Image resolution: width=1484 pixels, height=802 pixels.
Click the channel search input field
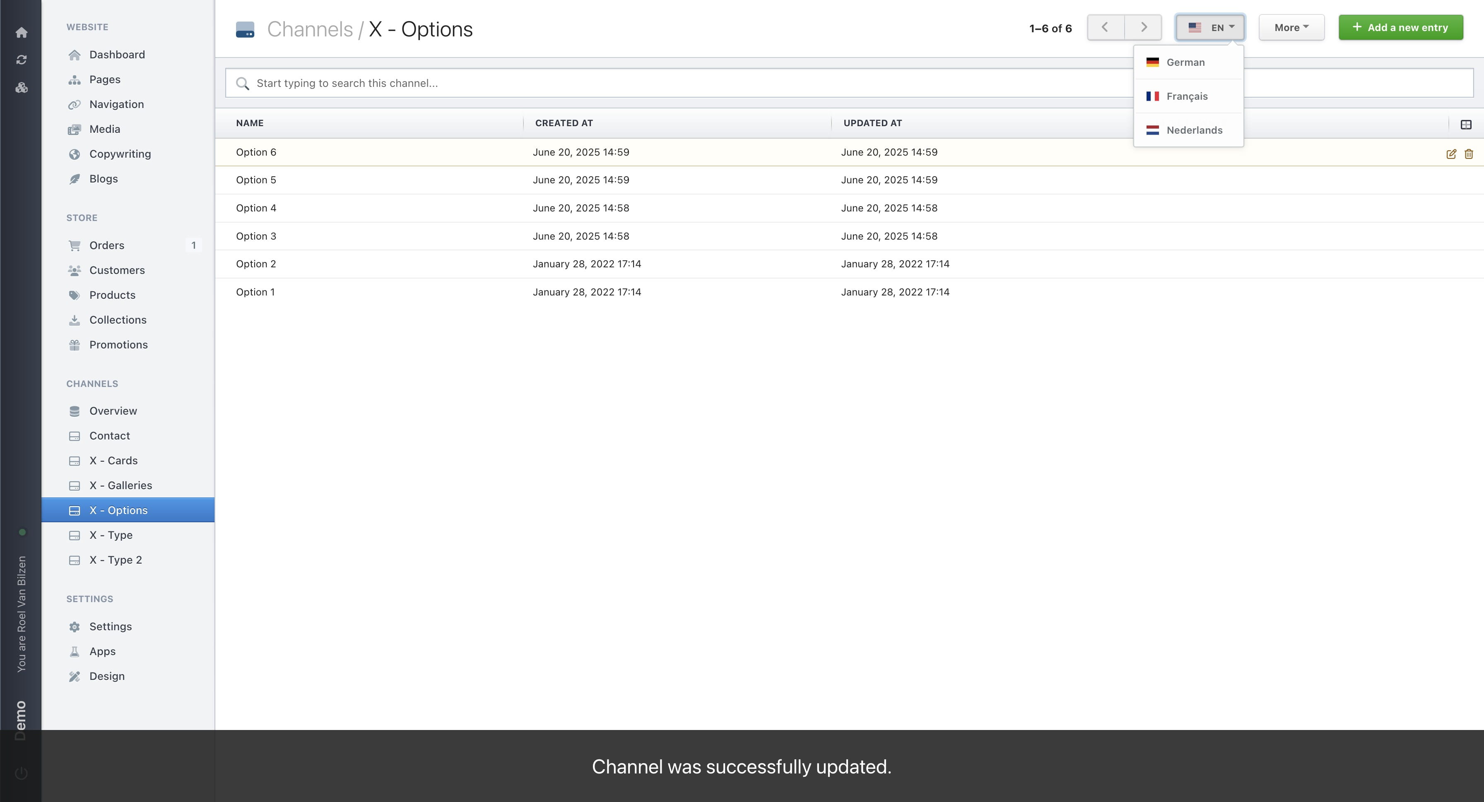pyautogui.click(x=691, y=83)
